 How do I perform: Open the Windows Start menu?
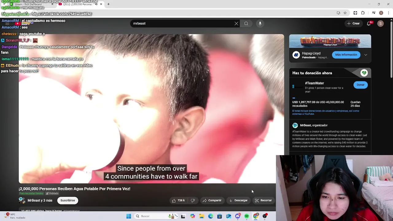(129, 216)
